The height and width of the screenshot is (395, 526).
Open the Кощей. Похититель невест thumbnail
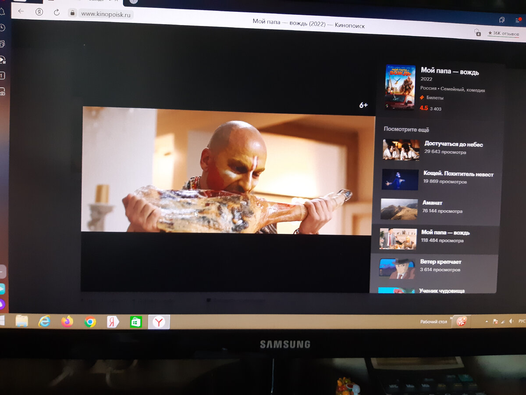click(400, 180)
